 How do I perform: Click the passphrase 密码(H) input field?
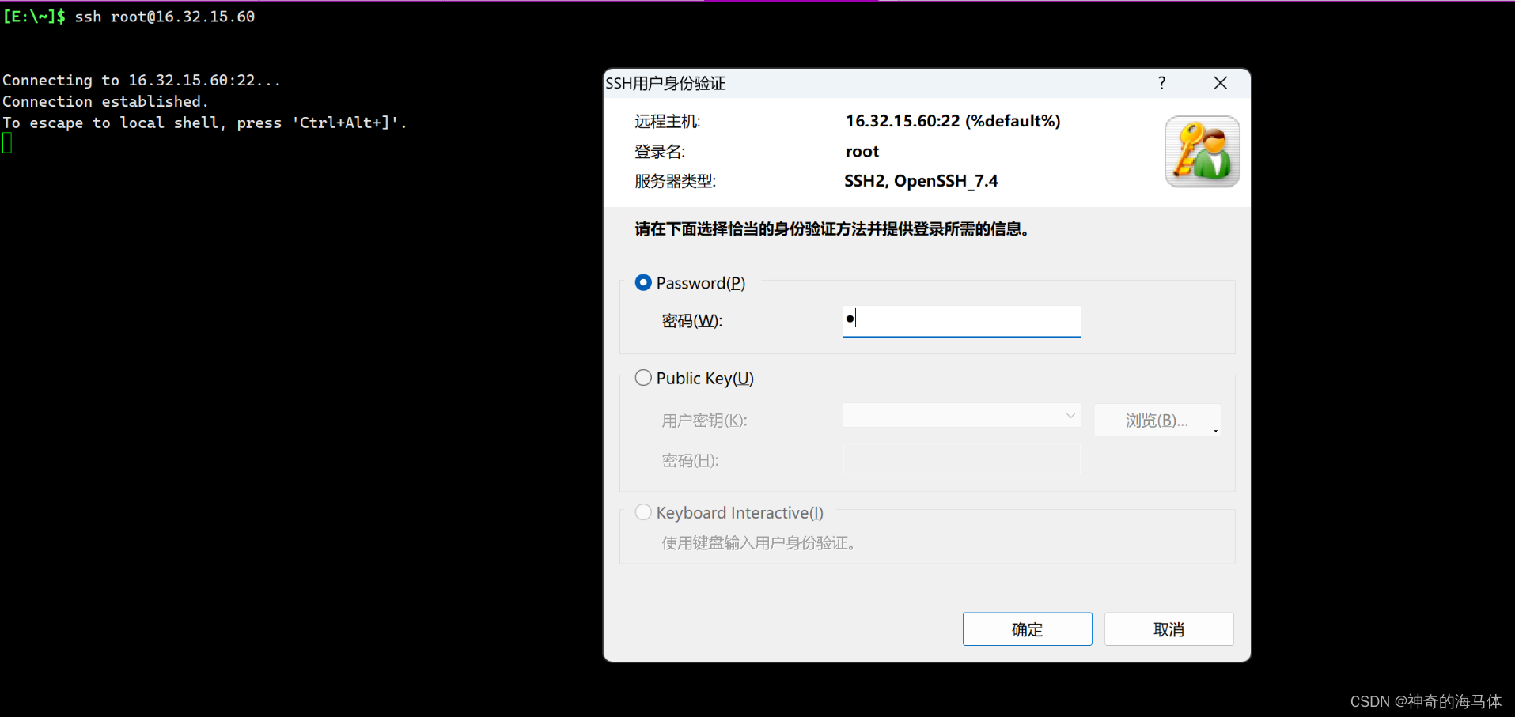pyautogui.click(x=961, y=459)
